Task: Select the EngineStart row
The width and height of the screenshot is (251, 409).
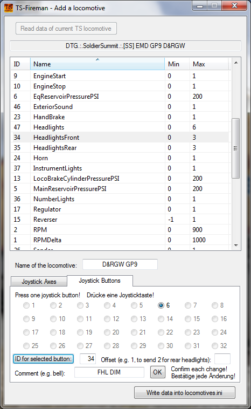Action: click(x=121, y=76)
